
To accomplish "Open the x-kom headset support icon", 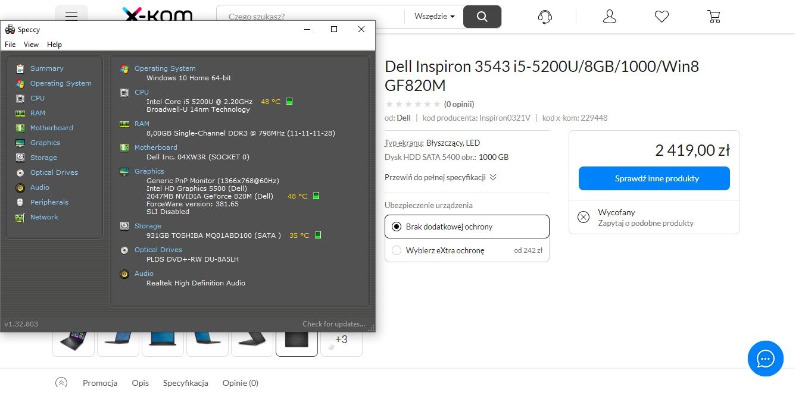I will pyautogui.click(x=545, y=17).
